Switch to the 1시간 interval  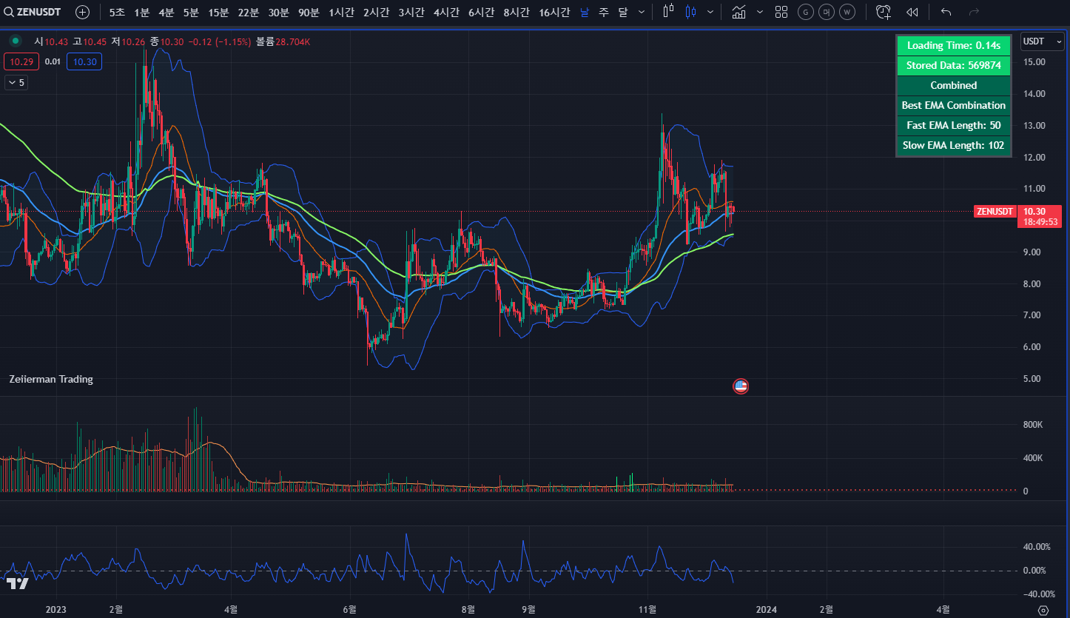(341, 12)
